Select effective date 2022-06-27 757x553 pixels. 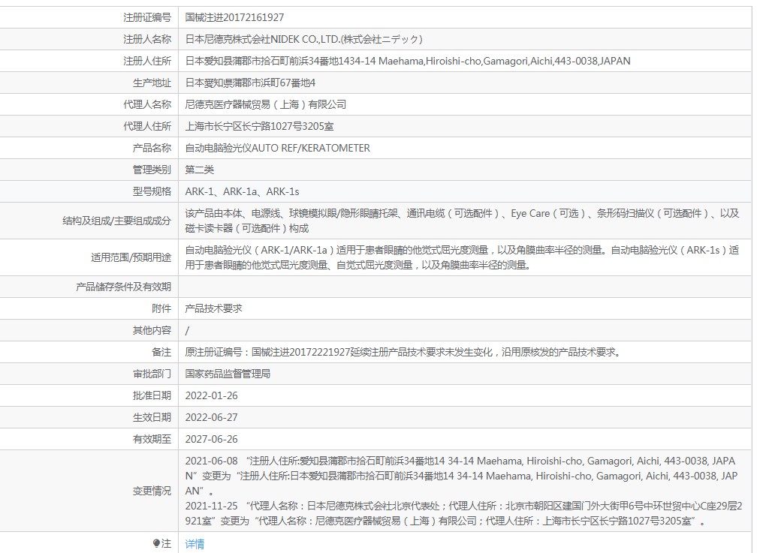pyautogui.click(x=212, y=417)
